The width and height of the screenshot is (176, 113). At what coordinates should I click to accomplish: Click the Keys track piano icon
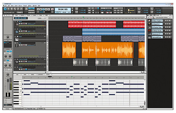tap(17, 39)
